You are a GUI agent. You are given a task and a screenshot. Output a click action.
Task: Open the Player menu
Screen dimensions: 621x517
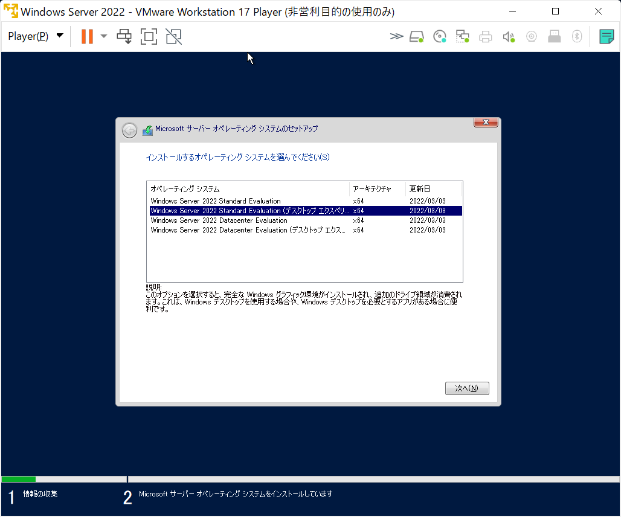[27, 36]
